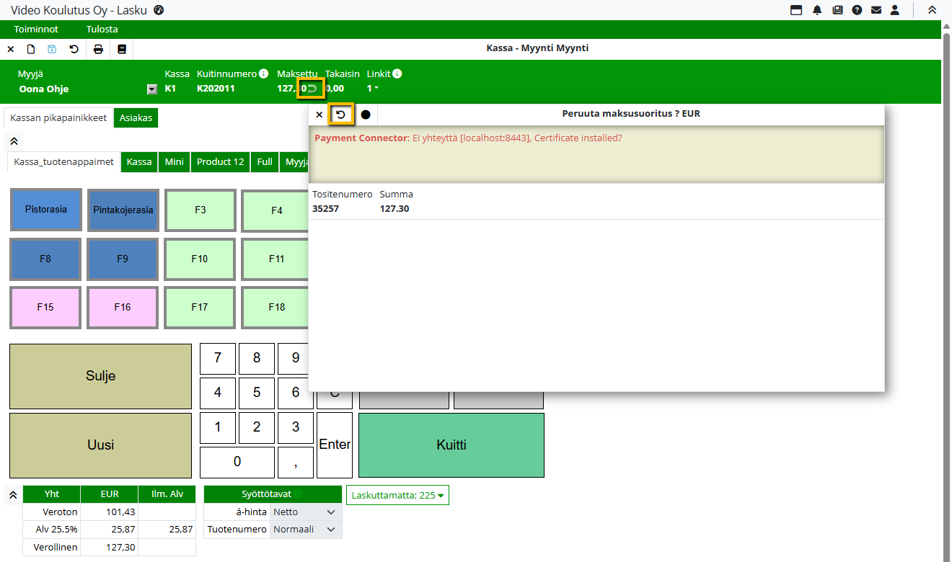The width and height of the screenshot is (952, 562).
Task: Switch to the Asiakas tab
Action: pyautogui.click(x=136, y=117)
